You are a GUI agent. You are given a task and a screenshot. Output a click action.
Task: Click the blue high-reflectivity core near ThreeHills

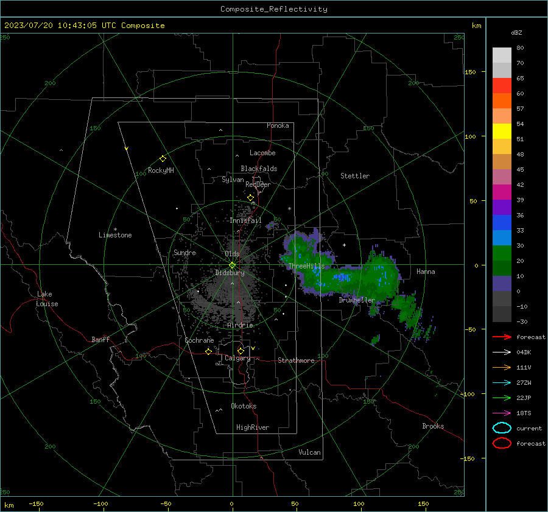[x=342, y=278]
